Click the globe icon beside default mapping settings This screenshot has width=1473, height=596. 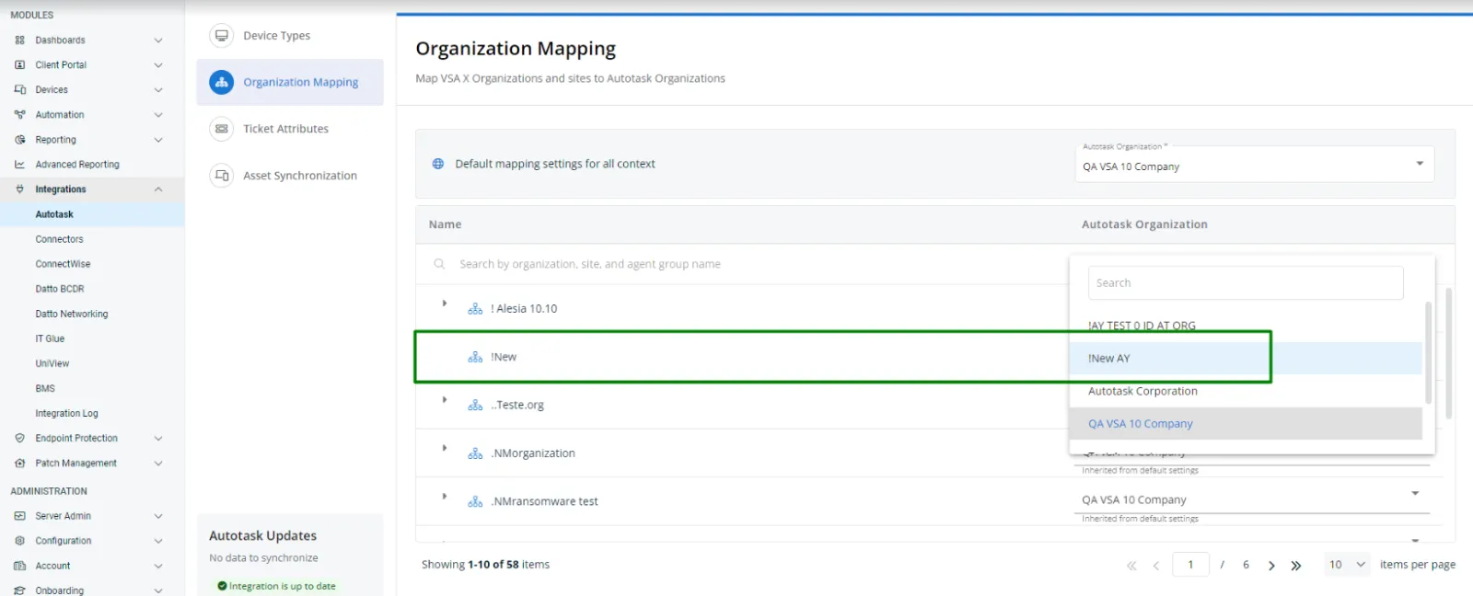tap(438, 164)
